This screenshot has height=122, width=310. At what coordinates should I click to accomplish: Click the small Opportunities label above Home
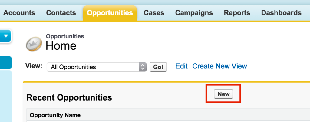[65, 36]
